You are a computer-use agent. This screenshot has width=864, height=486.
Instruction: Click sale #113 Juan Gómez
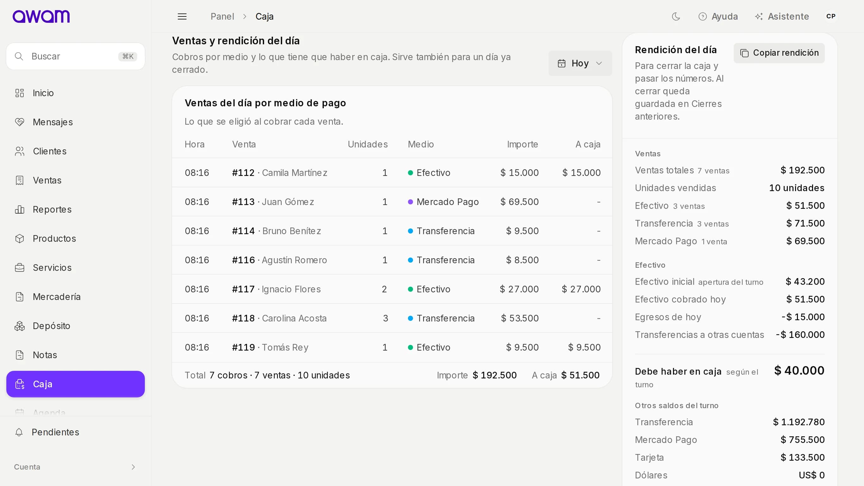tap(273, 202)
